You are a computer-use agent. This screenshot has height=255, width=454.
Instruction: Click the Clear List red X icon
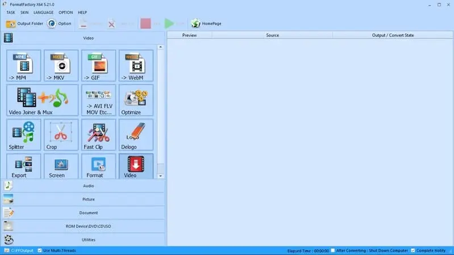111,24
